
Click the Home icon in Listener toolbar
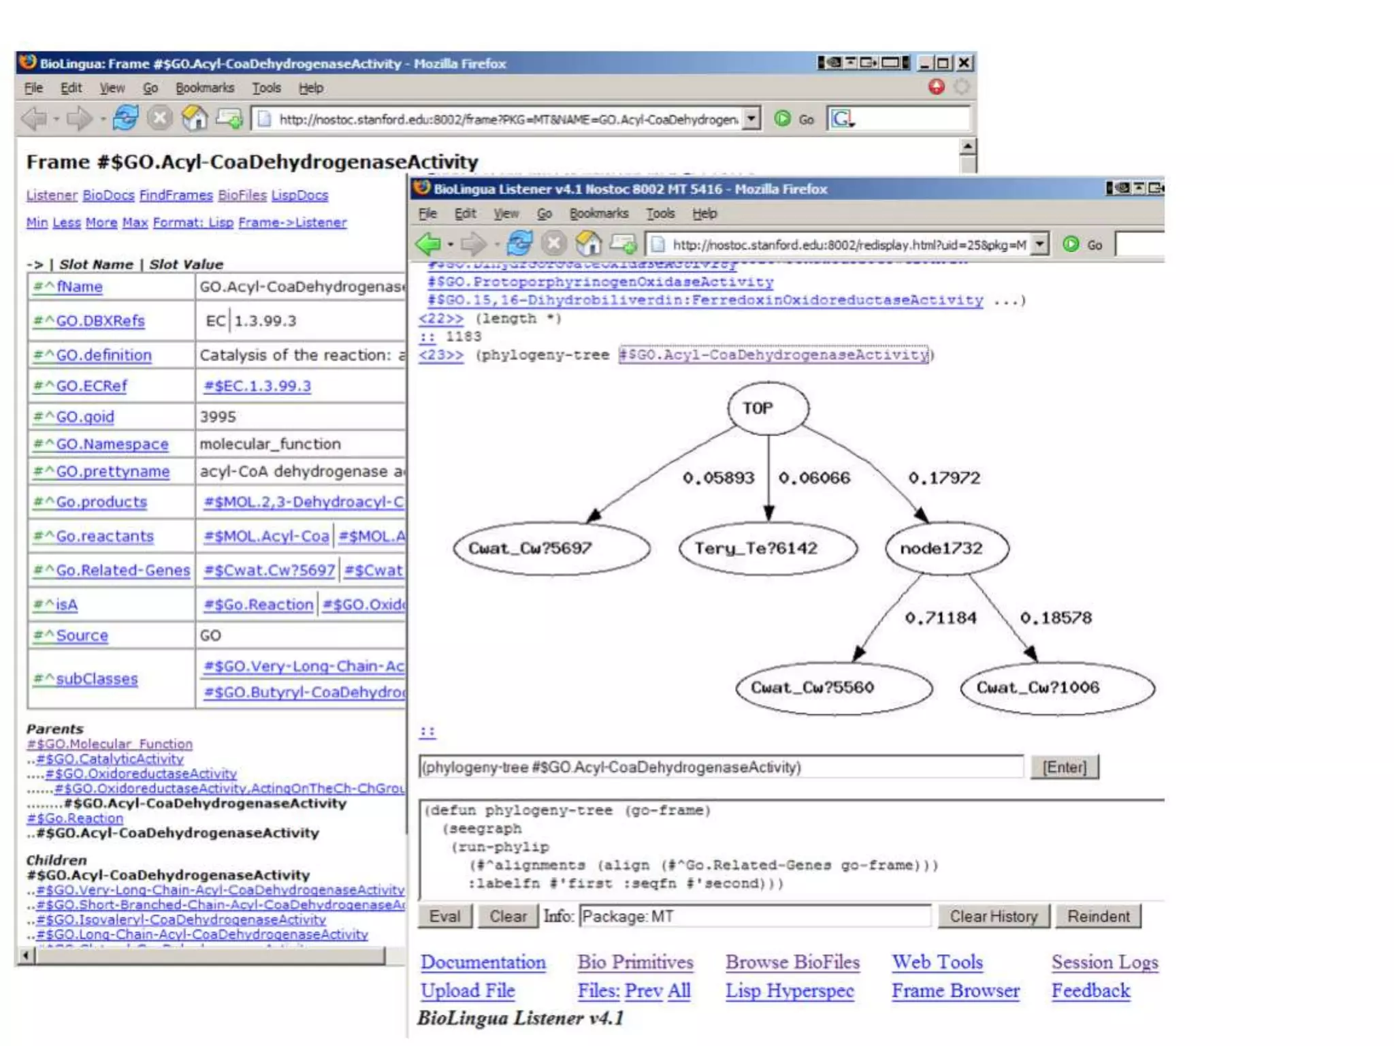click(x=588, y=244)
